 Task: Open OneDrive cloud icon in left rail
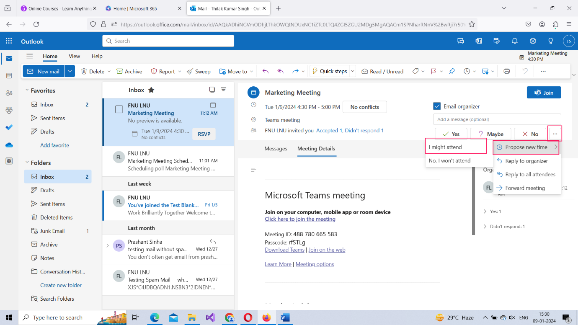tap(9, 144)
